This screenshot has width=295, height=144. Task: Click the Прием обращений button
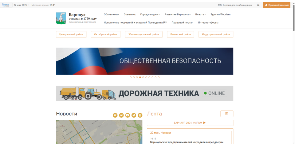coord(277,5)
